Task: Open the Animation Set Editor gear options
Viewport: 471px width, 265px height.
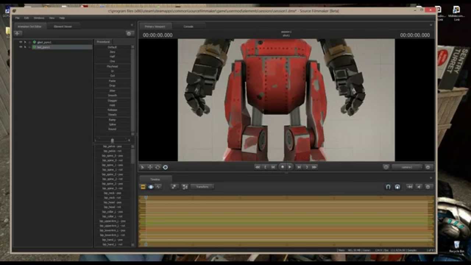Action: coord(128,33)
